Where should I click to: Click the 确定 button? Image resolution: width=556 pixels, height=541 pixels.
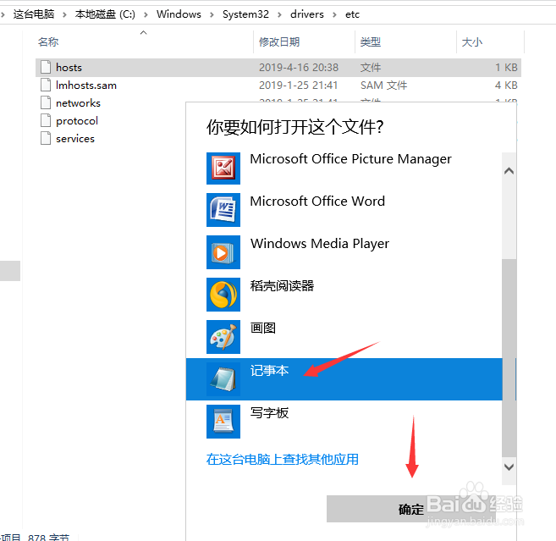pyautogui.click(x=411, y=509)
